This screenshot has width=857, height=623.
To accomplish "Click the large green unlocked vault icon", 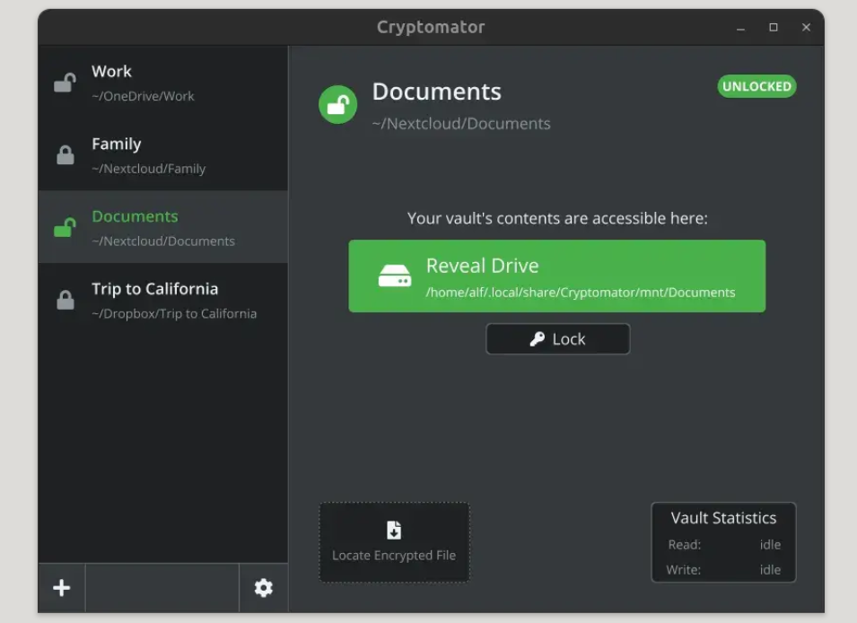I will [x=337, y=104].
